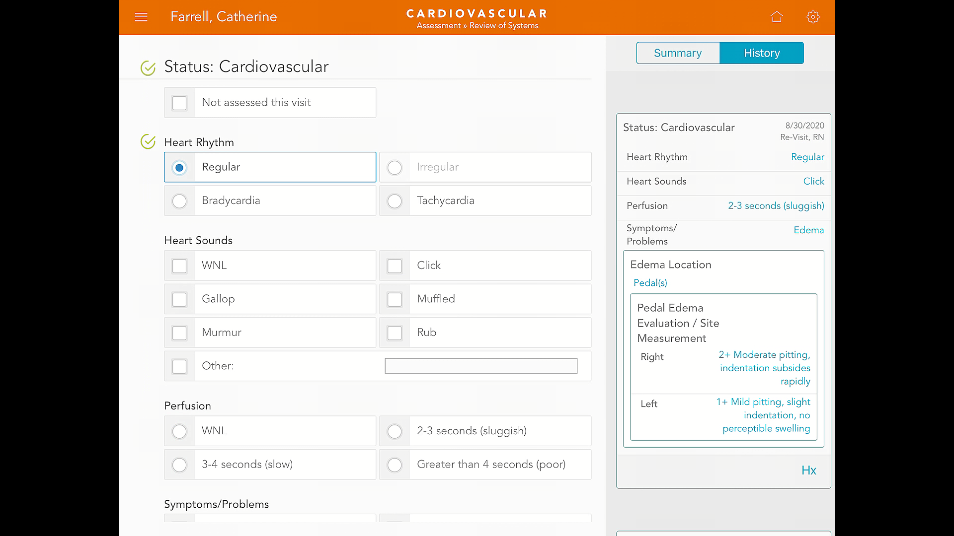Switch to the History tab
954x536 pixels.
point(761,53)
